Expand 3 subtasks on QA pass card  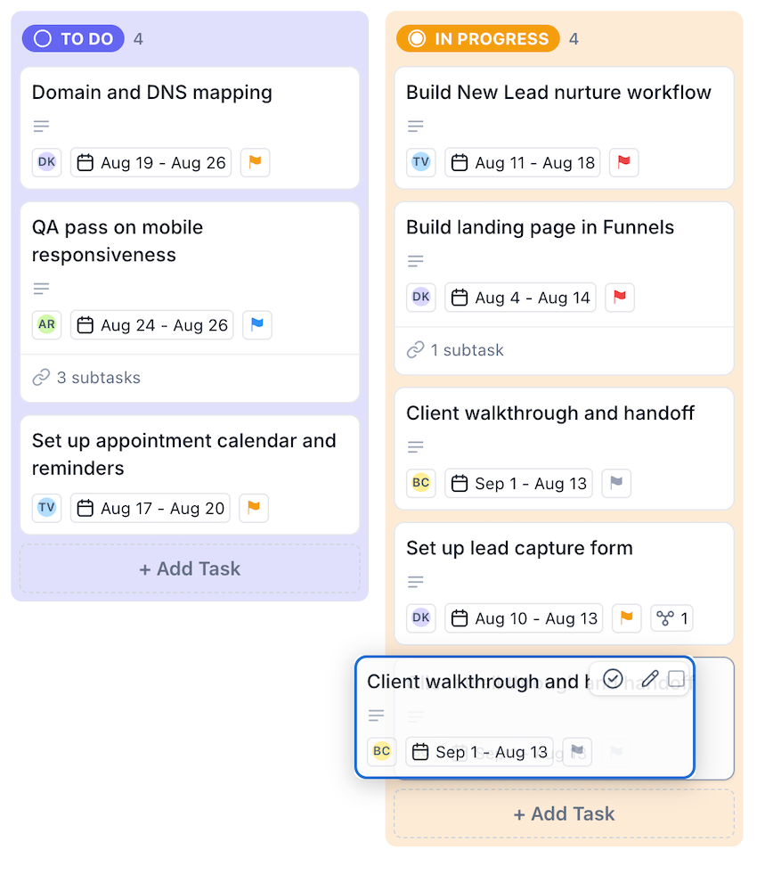[x=86, y=378]
